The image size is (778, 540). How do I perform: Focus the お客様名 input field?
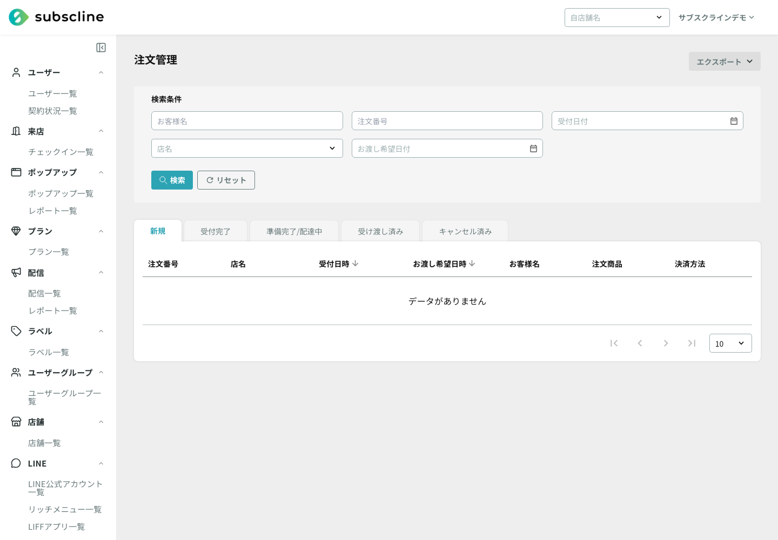click(x=247, y=121)
